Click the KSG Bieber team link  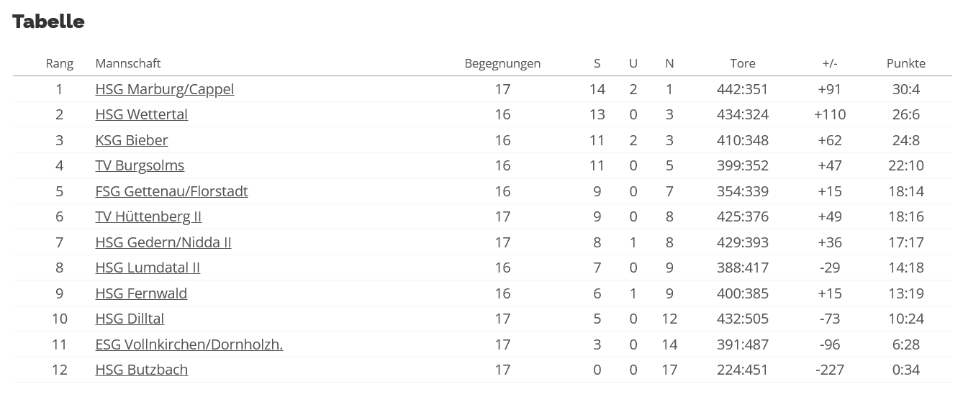(132, 140)
